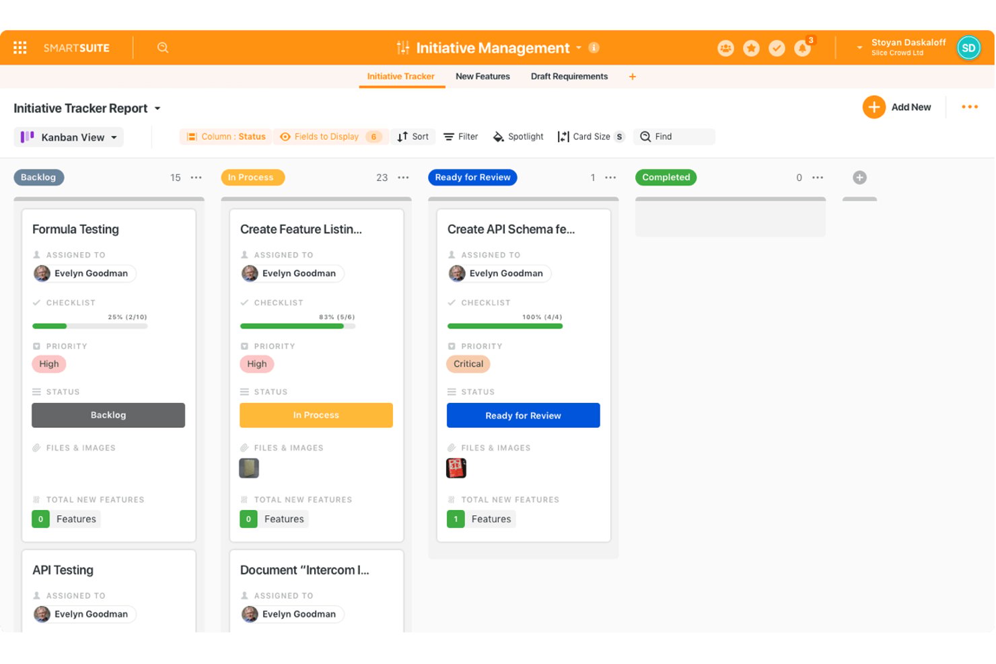The width and height of the screenshot is (996, 664).
Task: Open notifications bell with badge 3
Action: click(x=803, y=48)
